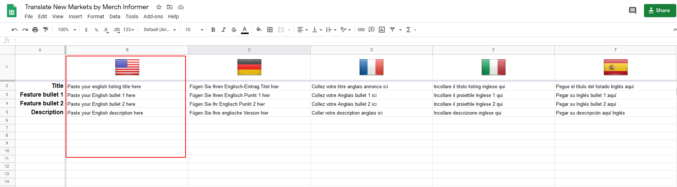
Task: Open the File menu
Action: [29, 16]
